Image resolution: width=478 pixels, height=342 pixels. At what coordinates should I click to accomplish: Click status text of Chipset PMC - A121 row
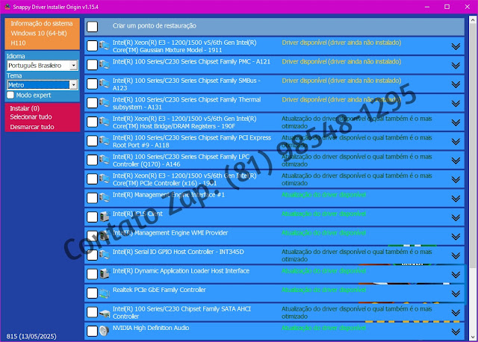click(x=341, y=61)
